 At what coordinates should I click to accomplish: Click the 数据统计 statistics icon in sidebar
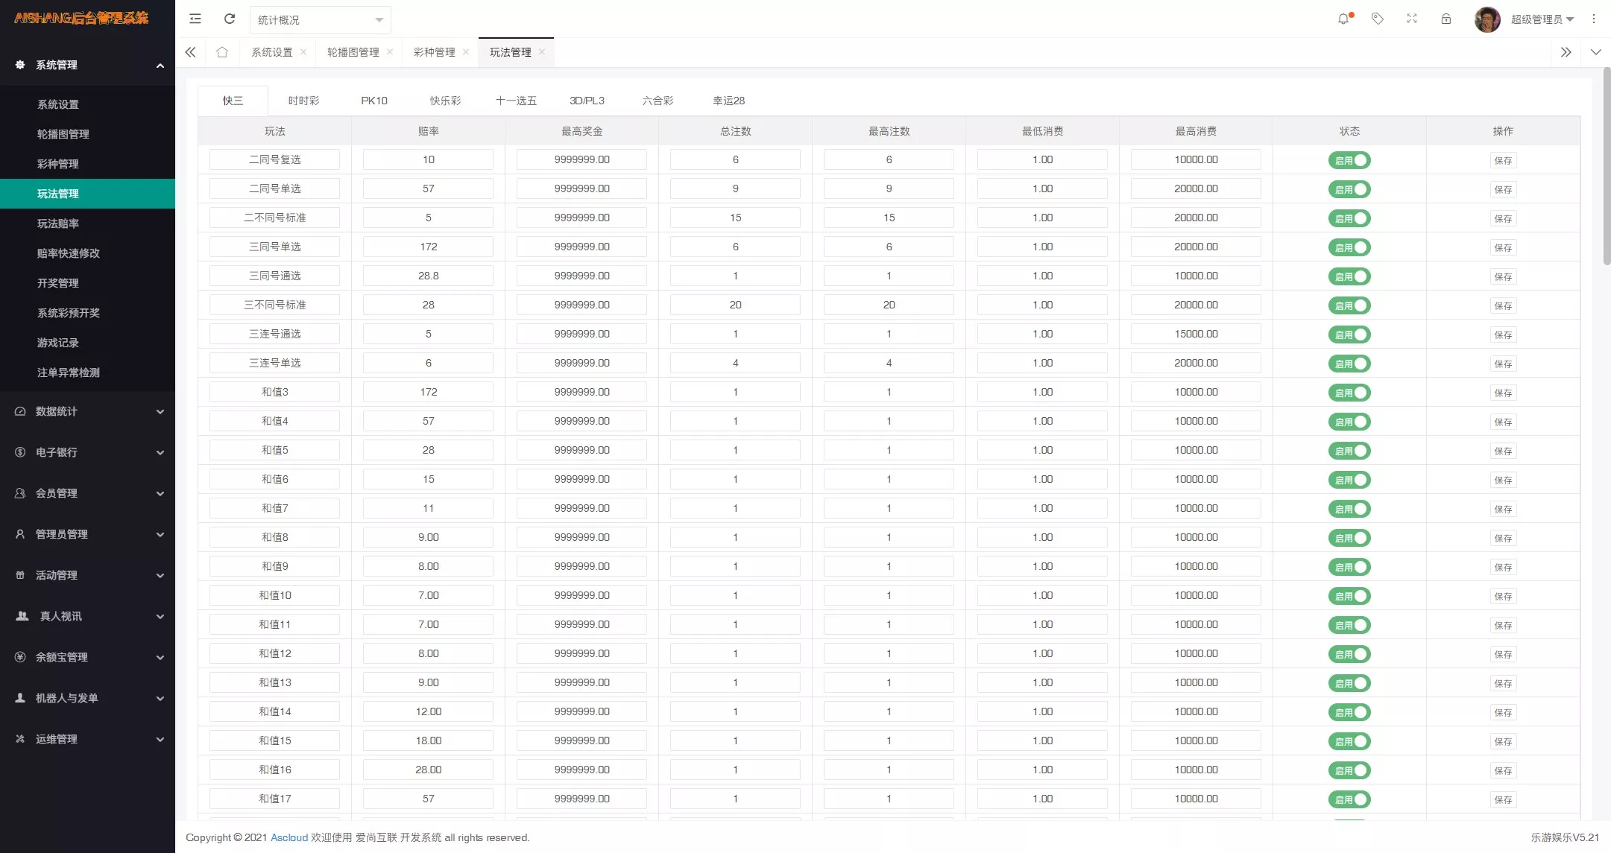[x=18, y=411]
